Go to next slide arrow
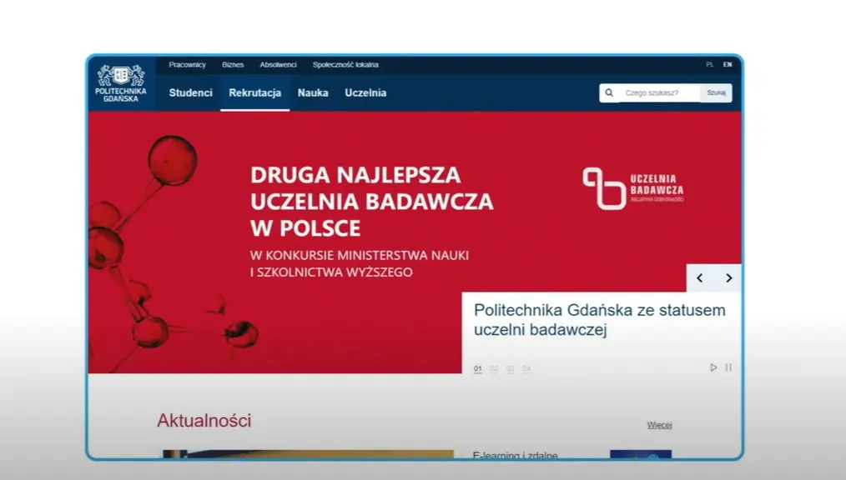This screenshot has width=846, height=480. point(729,278)
